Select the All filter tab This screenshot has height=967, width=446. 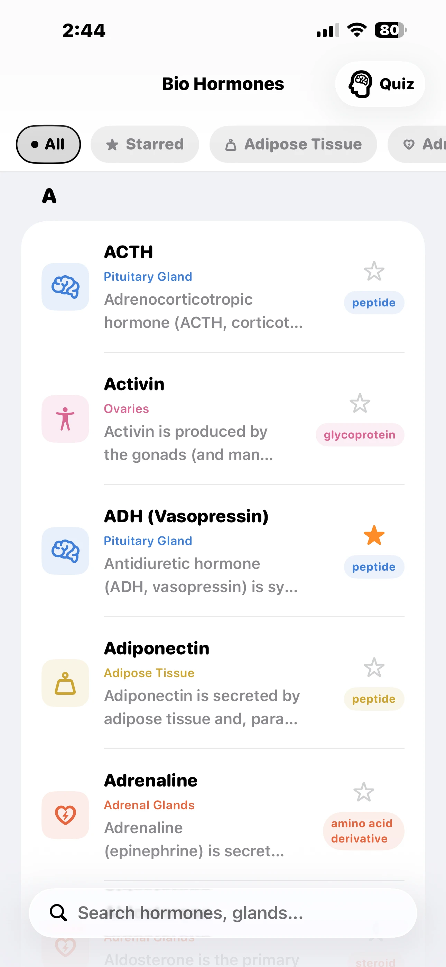[x=48, y=144]
